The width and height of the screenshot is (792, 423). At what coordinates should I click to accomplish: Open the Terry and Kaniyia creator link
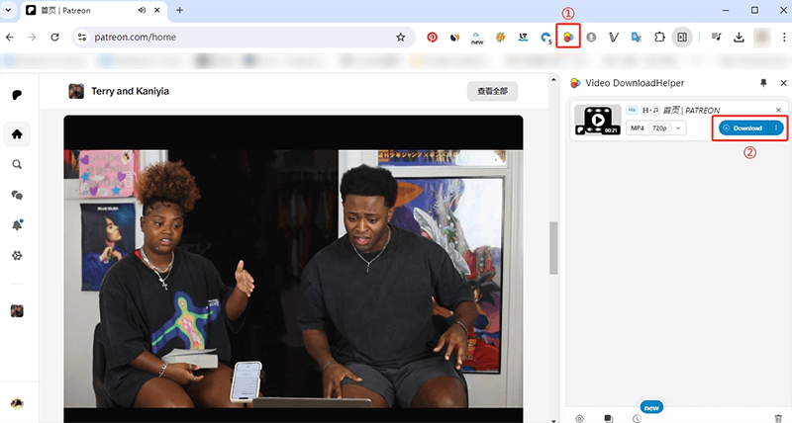click(x=130, y=91)
